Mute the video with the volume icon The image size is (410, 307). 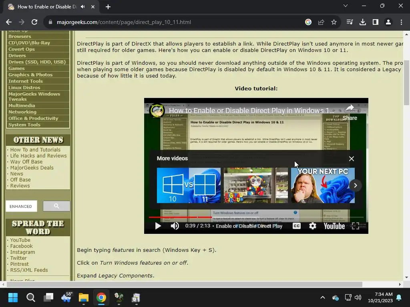click(x=175, y=226)
